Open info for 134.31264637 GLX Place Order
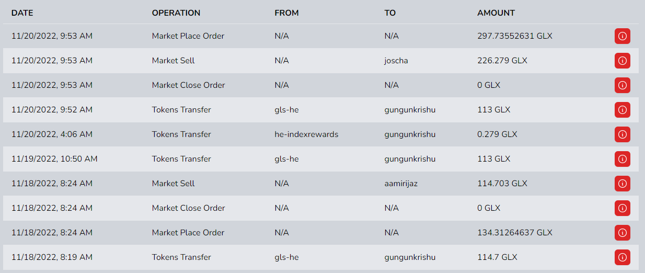 click(622, 233)
